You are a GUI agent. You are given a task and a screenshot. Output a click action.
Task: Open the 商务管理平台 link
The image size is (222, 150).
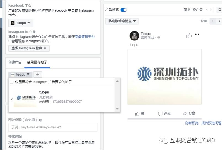(85, 37)
